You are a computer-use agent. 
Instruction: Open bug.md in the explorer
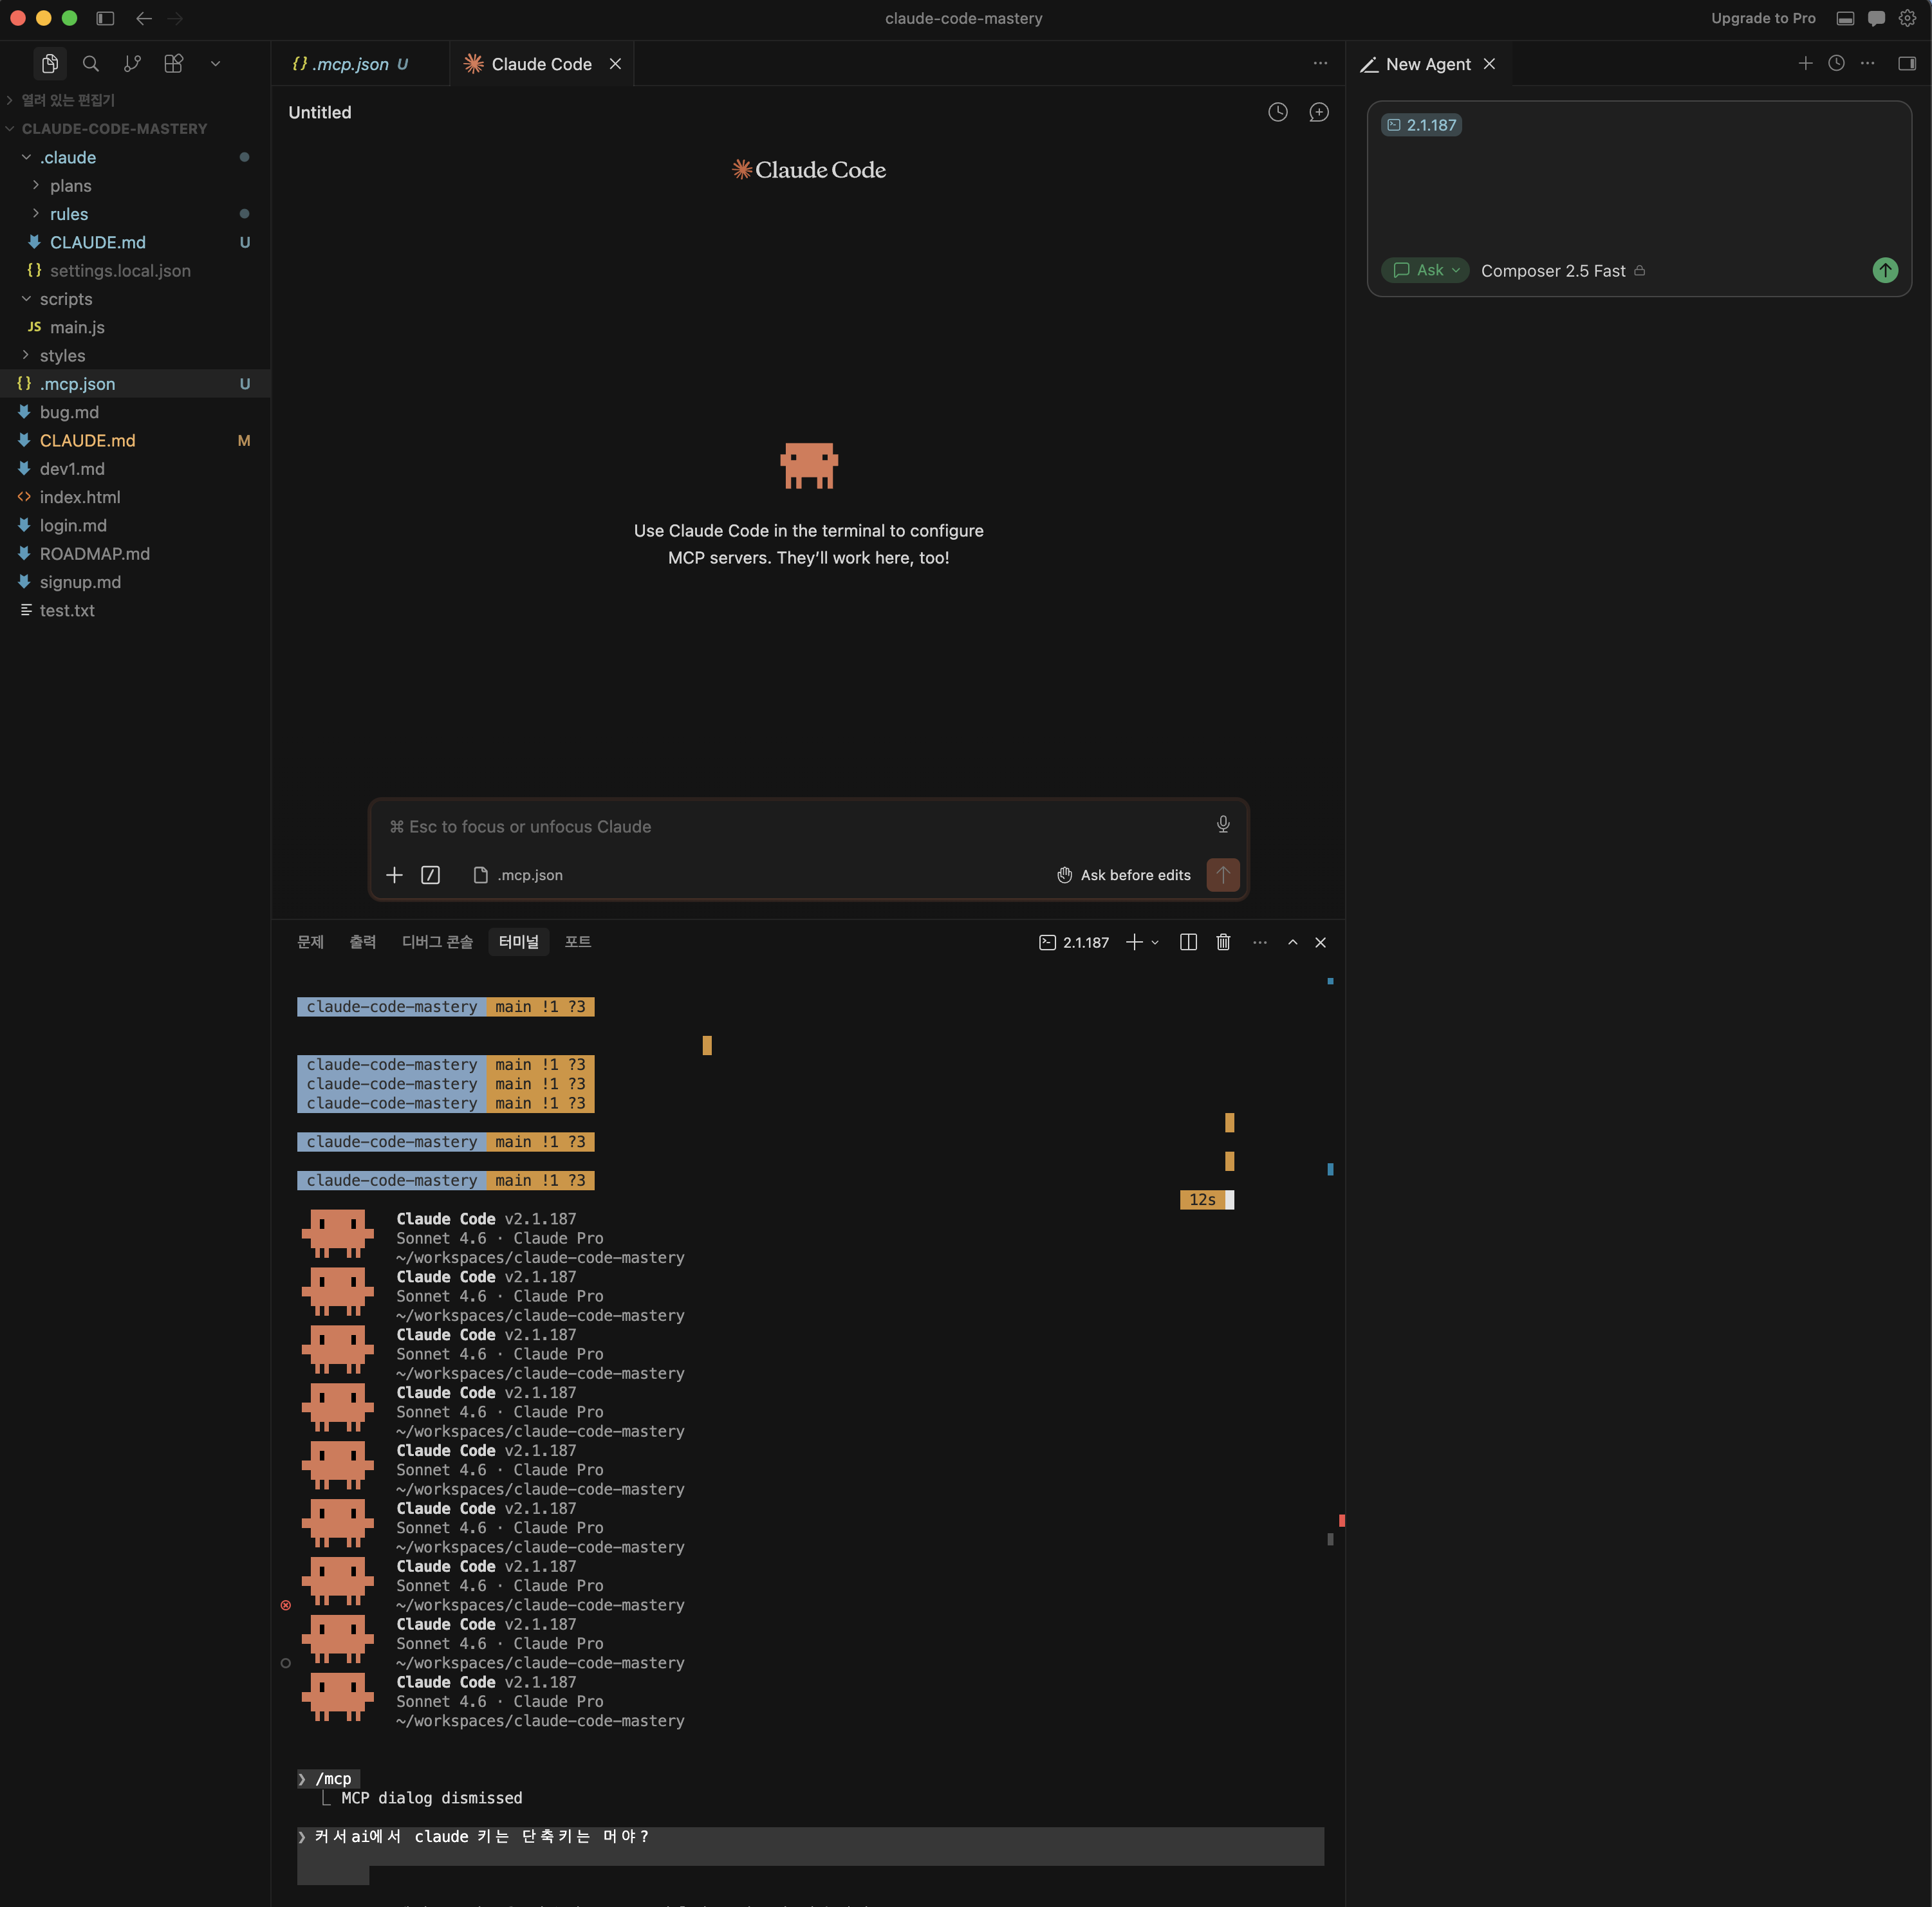pyautogui.click(x=135, y=413)
